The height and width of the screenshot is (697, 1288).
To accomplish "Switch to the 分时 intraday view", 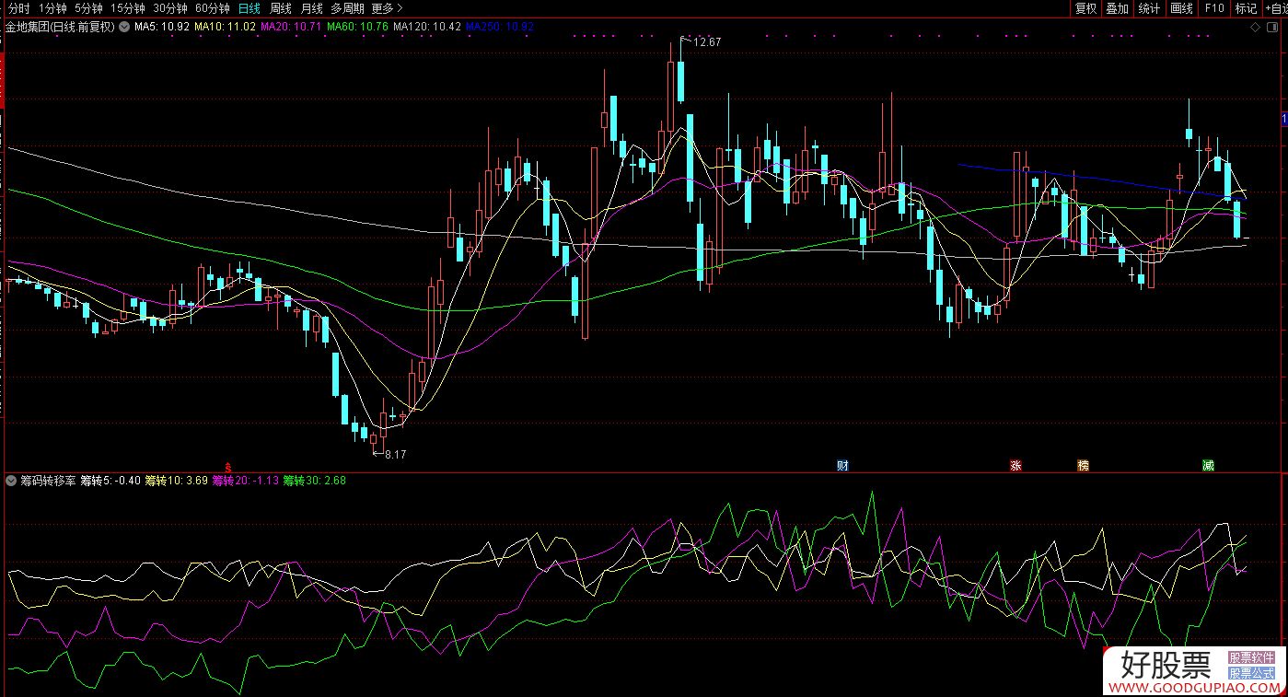I will tap(18, 8).
